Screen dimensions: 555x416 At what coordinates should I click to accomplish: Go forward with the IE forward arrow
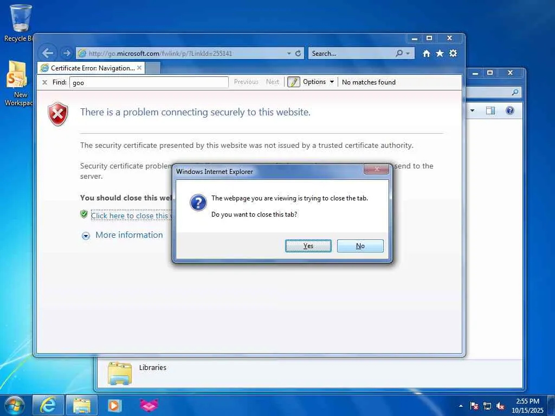pyautogui.click(x=66, y=54)
